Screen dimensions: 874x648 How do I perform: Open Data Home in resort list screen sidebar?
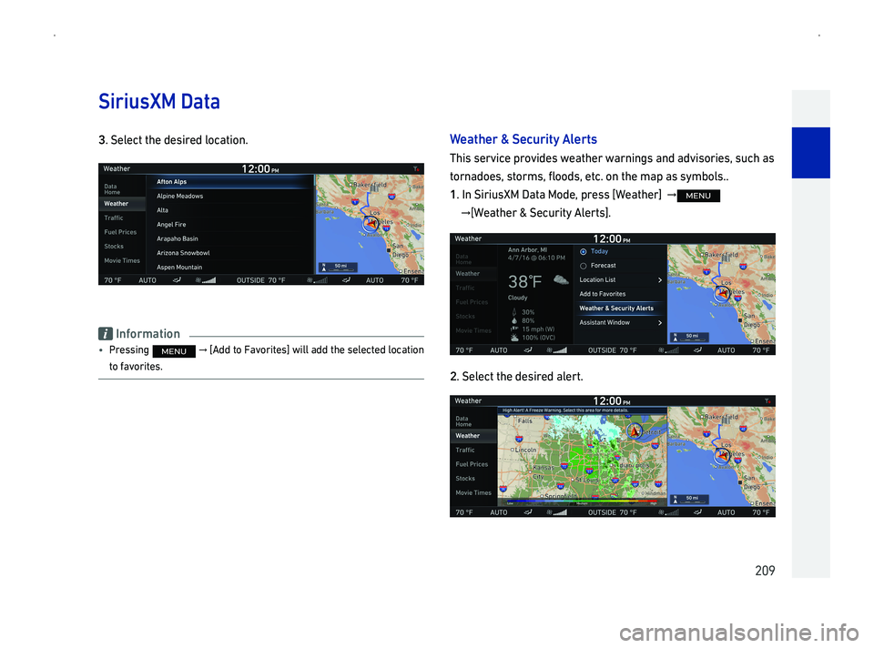coord(112,189)
